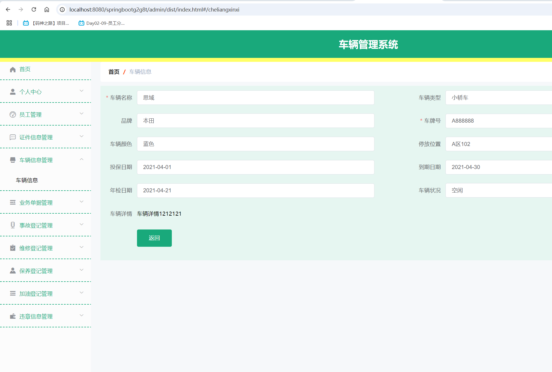Click 首页 in the breadcrumb trail
Viewport: 552px width, 372px height.
point(114,72)
